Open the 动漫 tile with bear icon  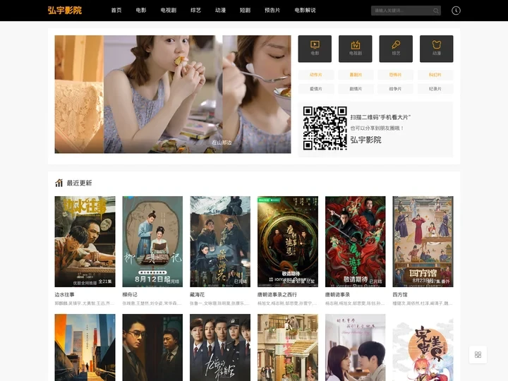pos(437,49)
